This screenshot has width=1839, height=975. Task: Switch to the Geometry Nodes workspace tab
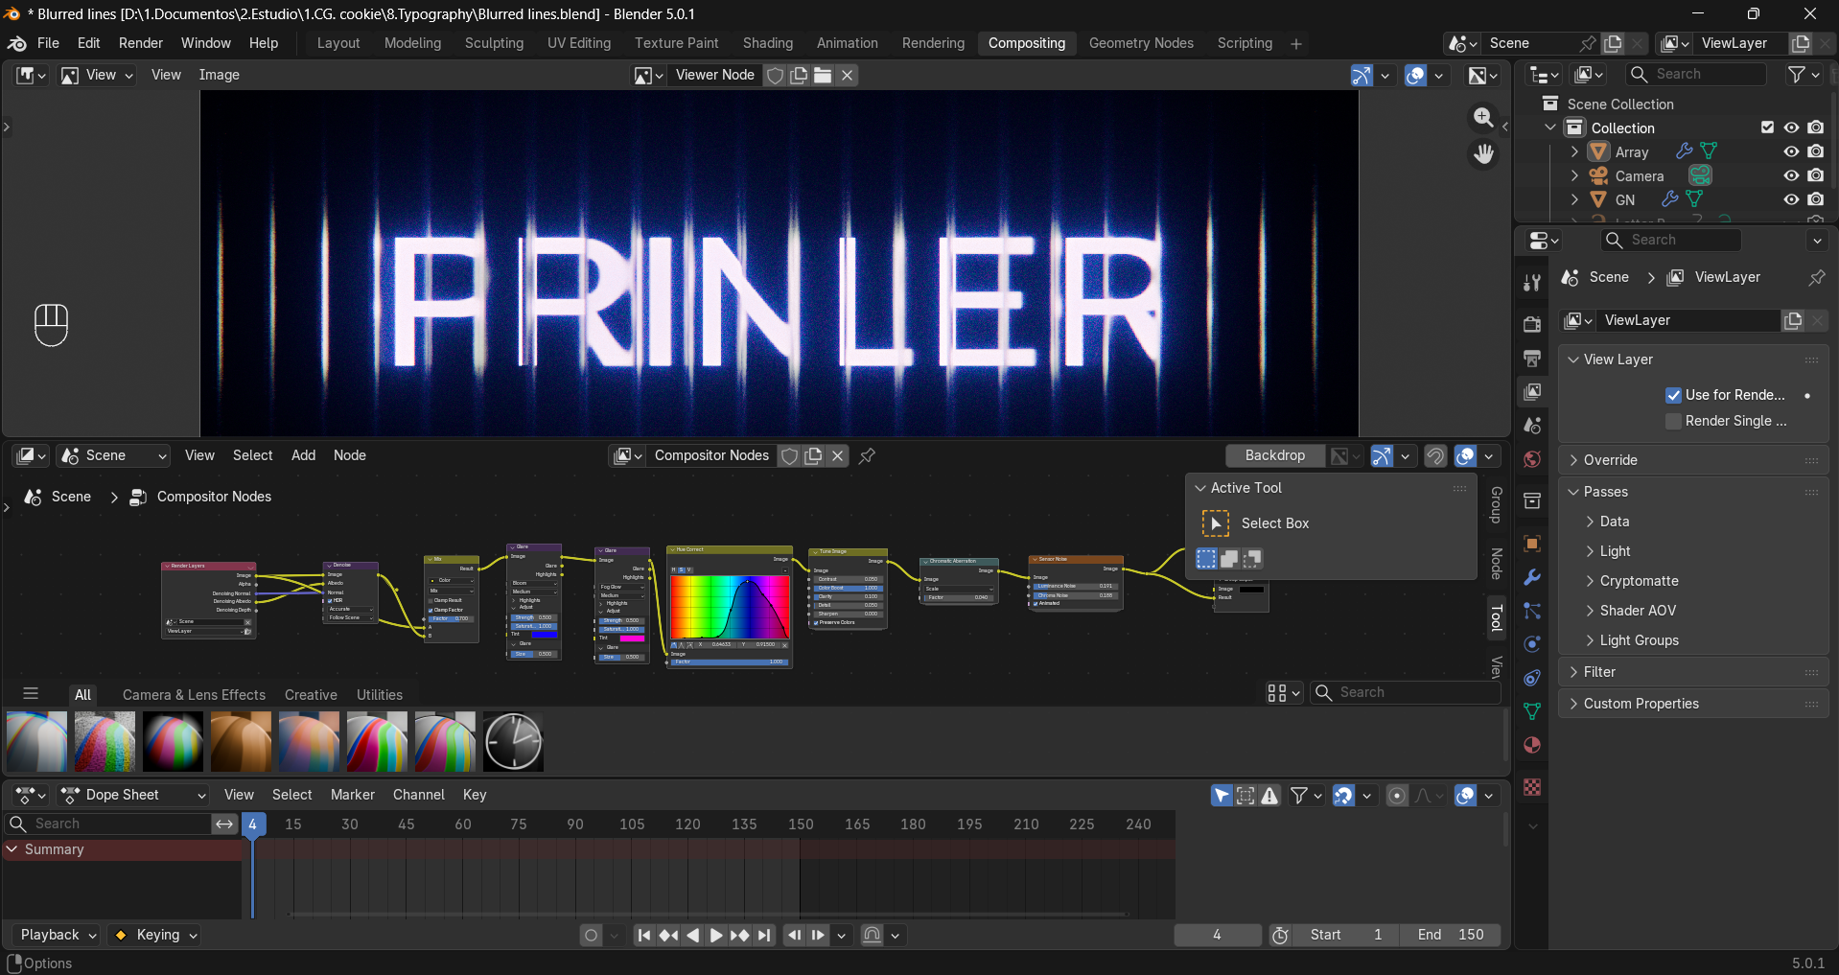coord(1141,43)
